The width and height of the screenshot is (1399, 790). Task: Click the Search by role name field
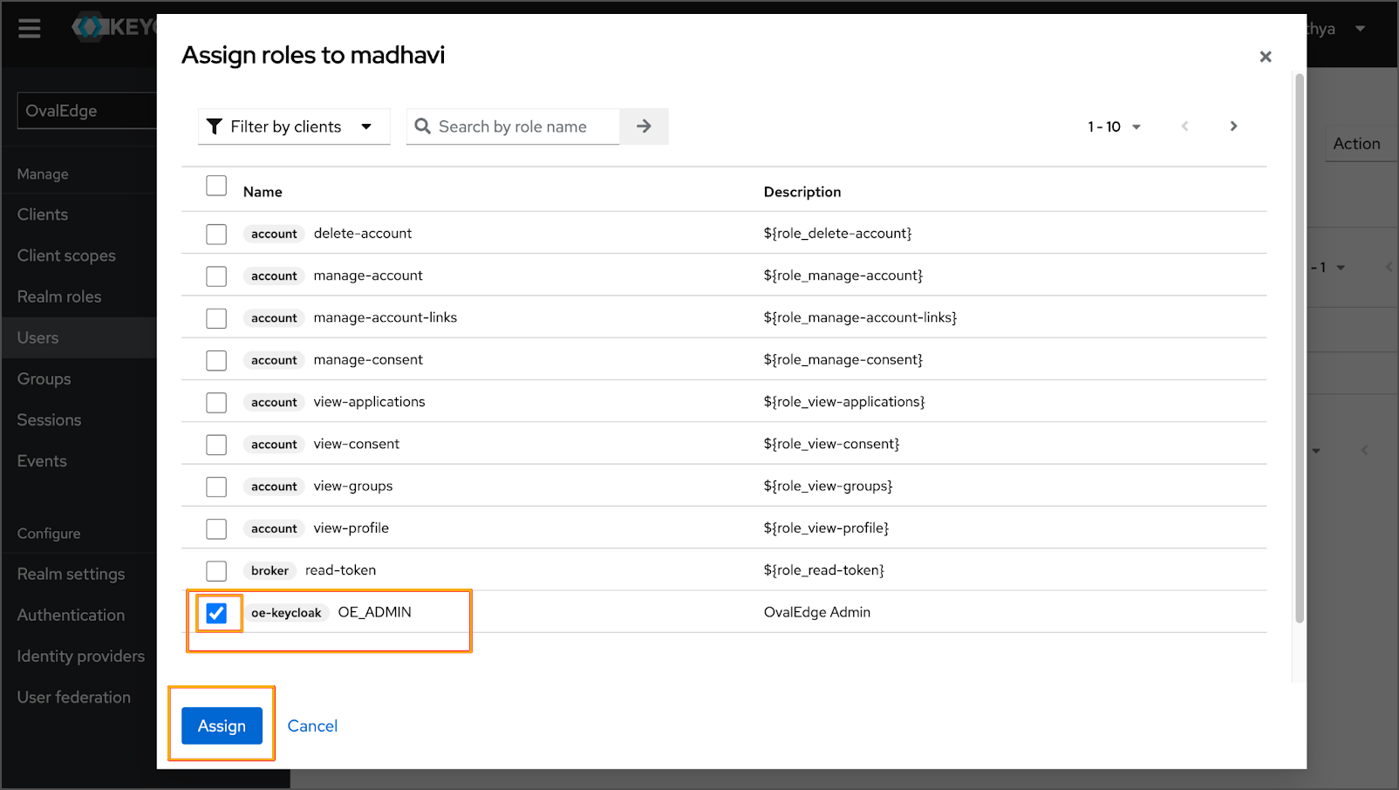coord(523,126)
